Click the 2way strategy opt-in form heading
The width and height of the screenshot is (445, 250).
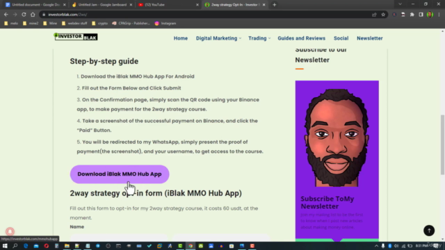pyautogui.click(x=156, y=193)
